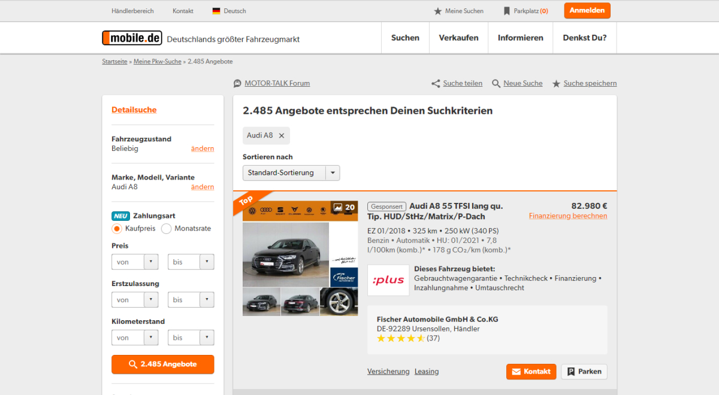Open the Kilometerstand bis dropdown

(191, 338)
